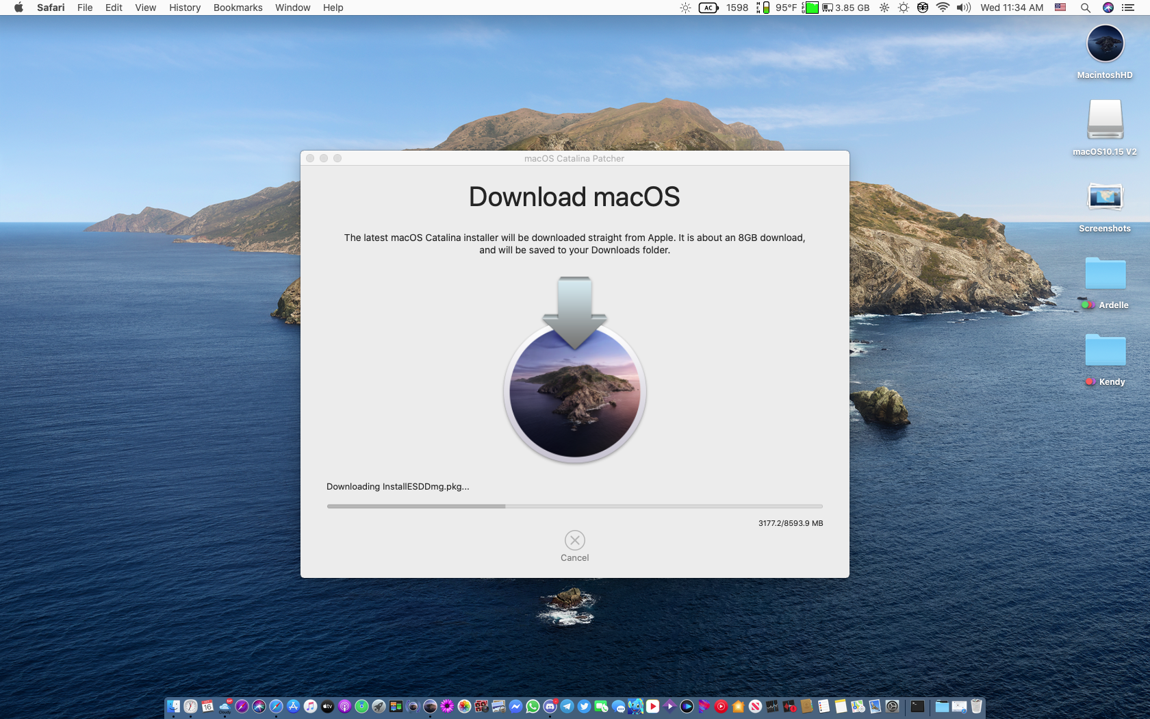Open the MacintoshHD drive on desktop
The height and width of the screenshot is (719, 1150).
(1105, 51)
